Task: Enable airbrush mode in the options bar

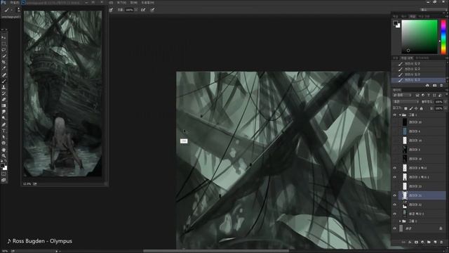Action: point(143,10)
